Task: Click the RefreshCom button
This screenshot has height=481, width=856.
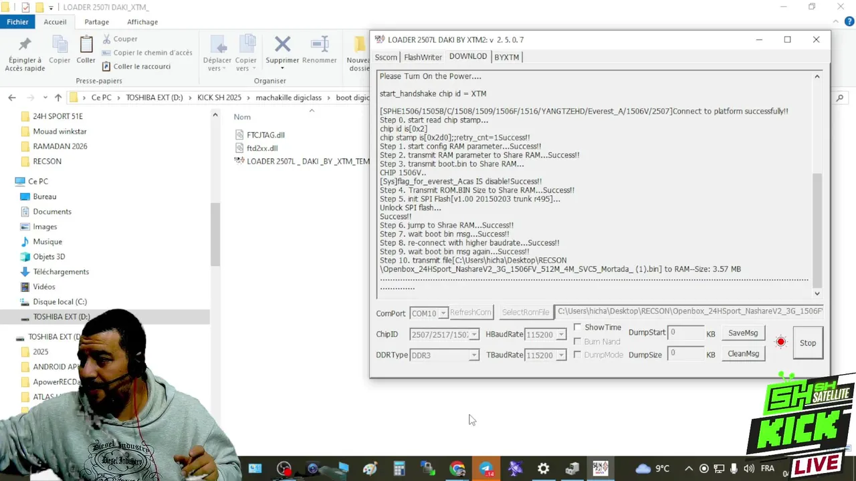Action: pos(471,312)
